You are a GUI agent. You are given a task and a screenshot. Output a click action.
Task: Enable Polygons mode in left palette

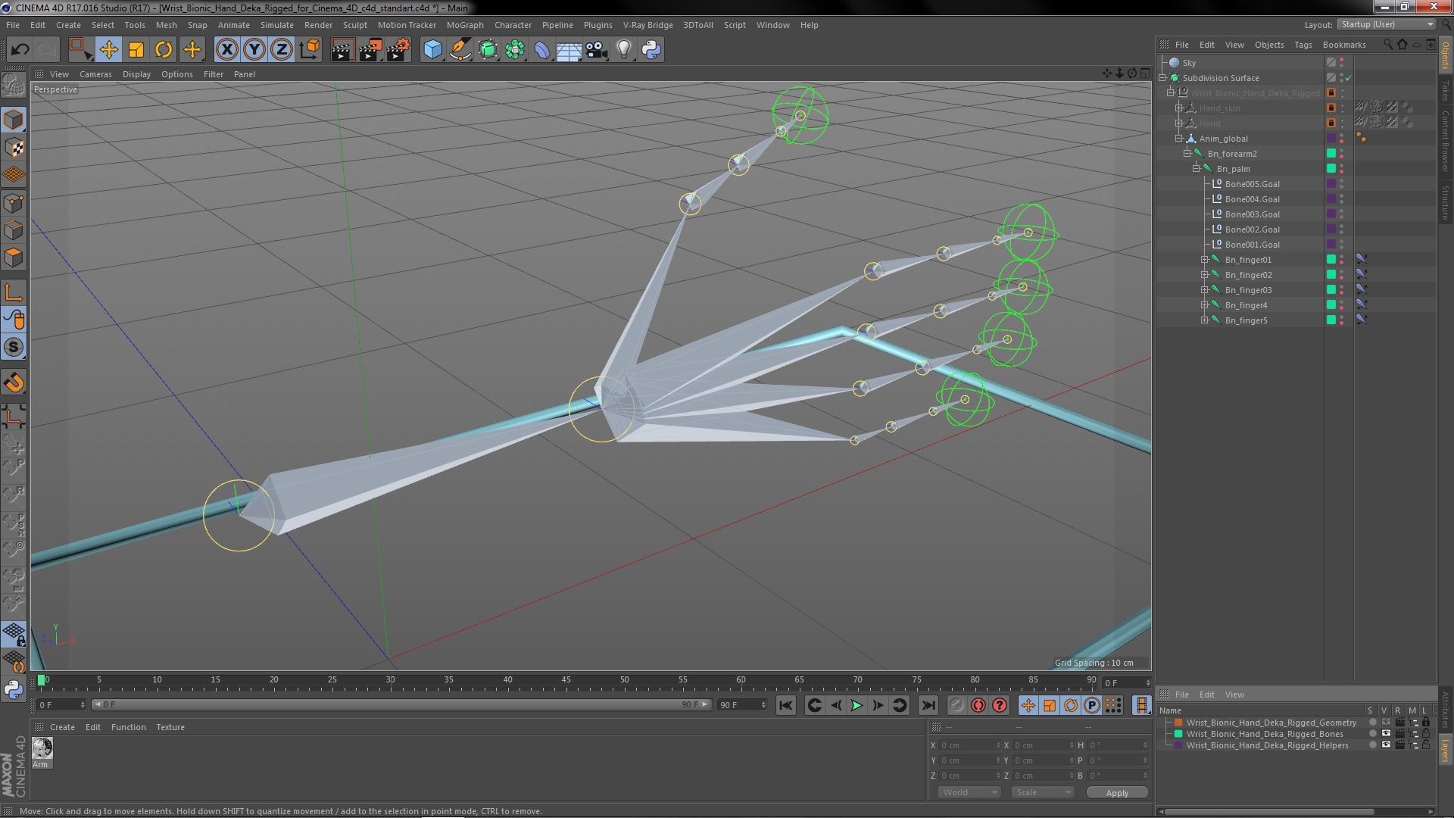coord(14,258)
